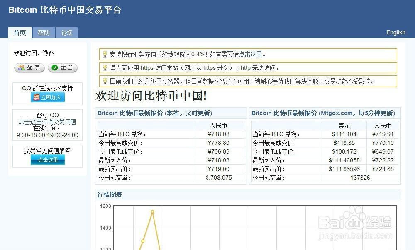Follow 点击这里 link in bank remittance notice
This screenshot has height=250, width=415.
pyautogui.click(x=251, y=54)
